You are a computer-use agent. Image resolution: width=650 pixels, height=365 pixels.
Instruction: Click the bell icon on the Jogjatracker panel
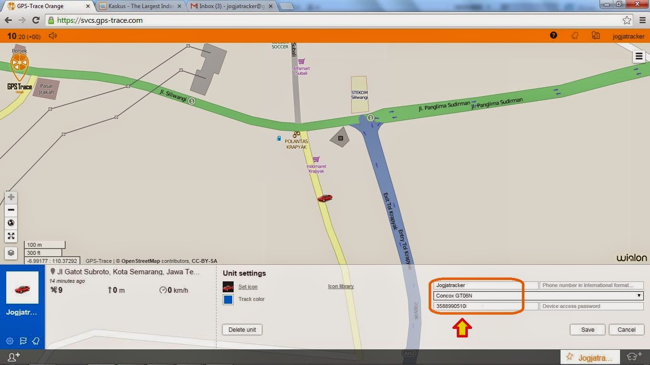pos(36,341)
